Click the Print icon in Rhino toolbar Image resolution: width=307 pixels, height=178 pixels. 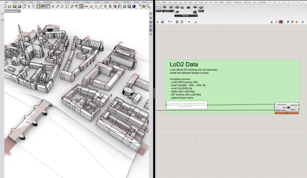(x=19, y=7)
